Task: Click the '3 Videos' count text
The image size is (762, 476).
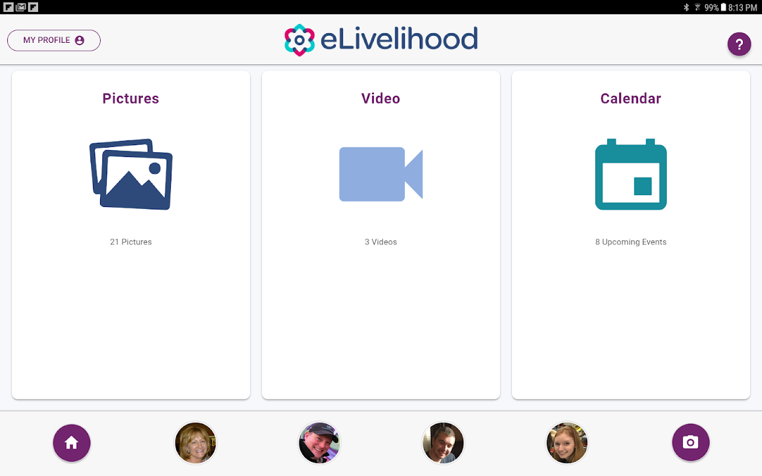Action: (x=381, y=242)
